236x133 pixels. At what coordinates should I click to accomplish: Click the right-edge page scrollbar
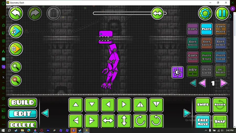click(x=235, y=24)
